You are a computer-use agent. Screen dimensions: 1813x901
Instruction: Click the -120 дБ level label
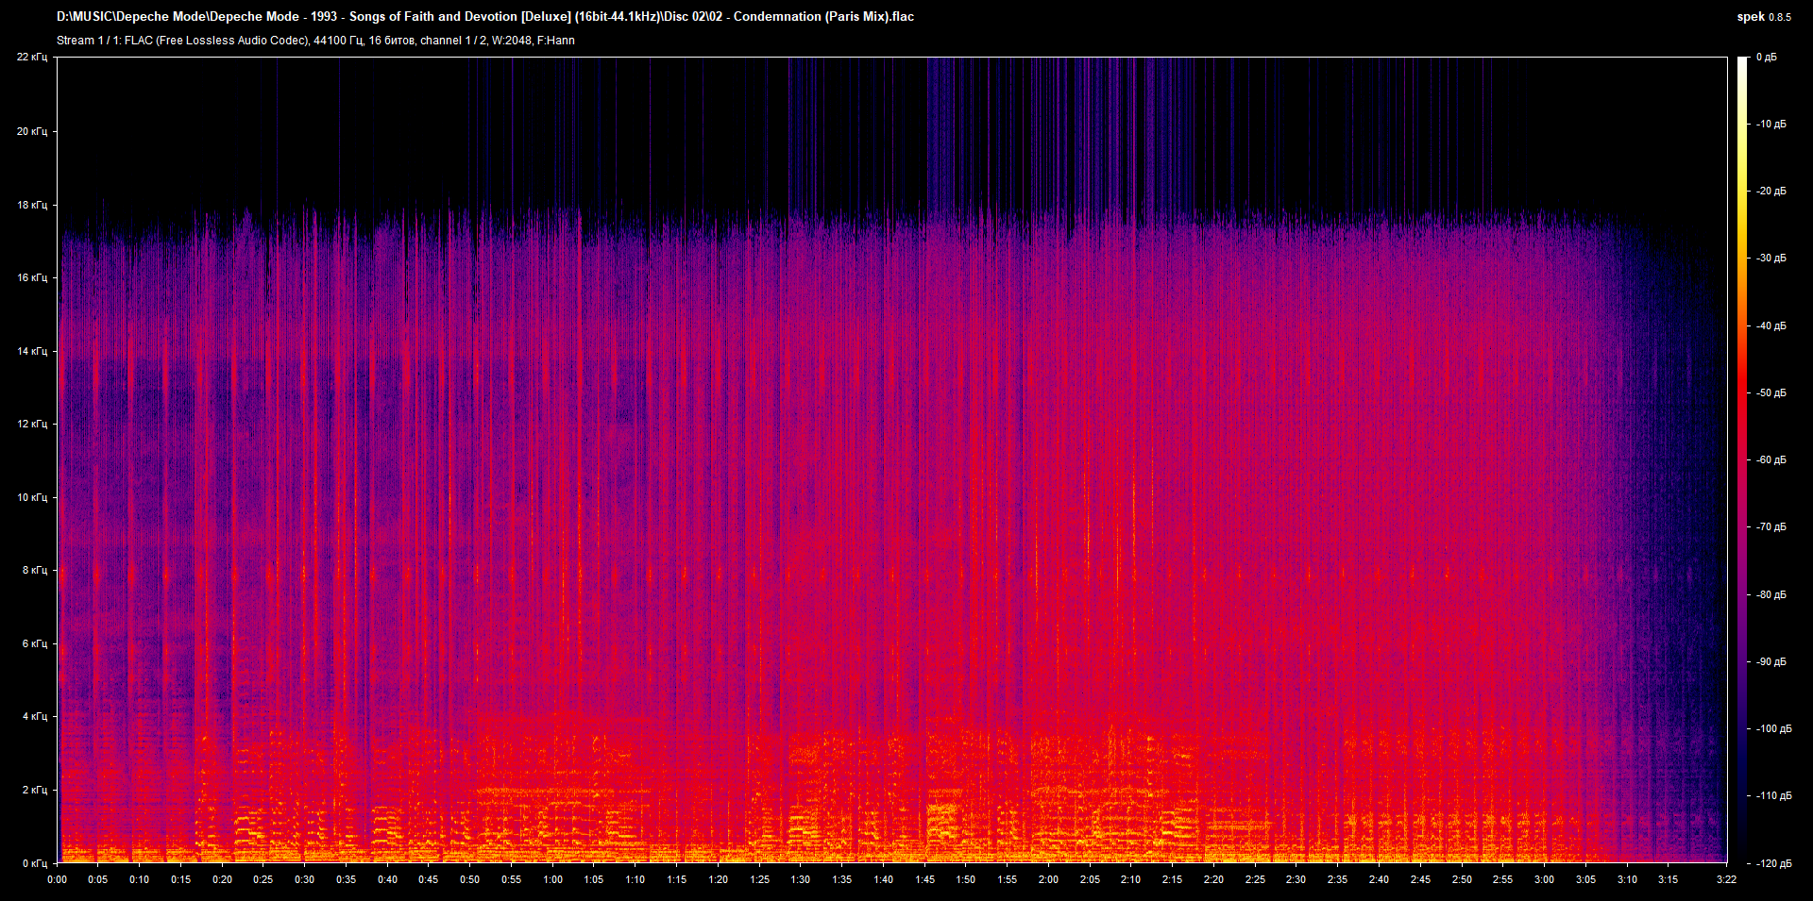coord(1772,863)
